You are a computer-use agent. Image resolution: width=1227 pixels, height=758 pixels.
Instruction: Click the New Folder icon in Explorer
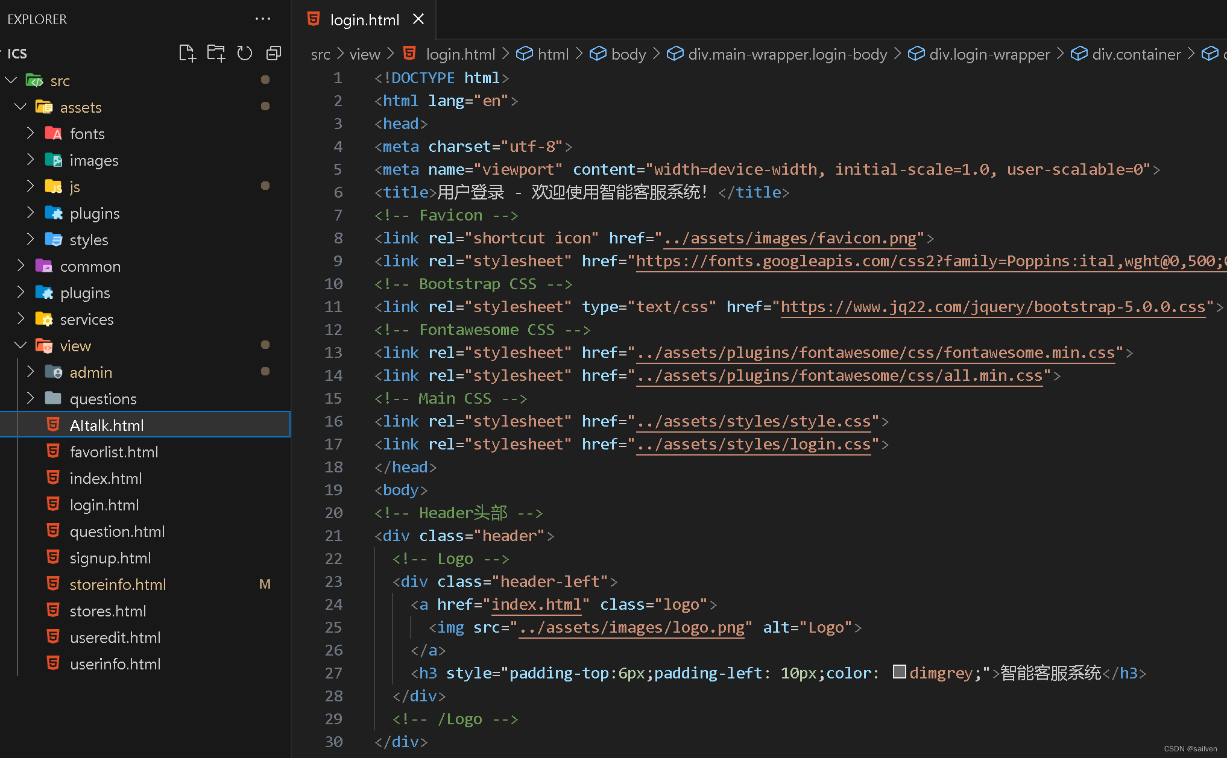[216, 54]
